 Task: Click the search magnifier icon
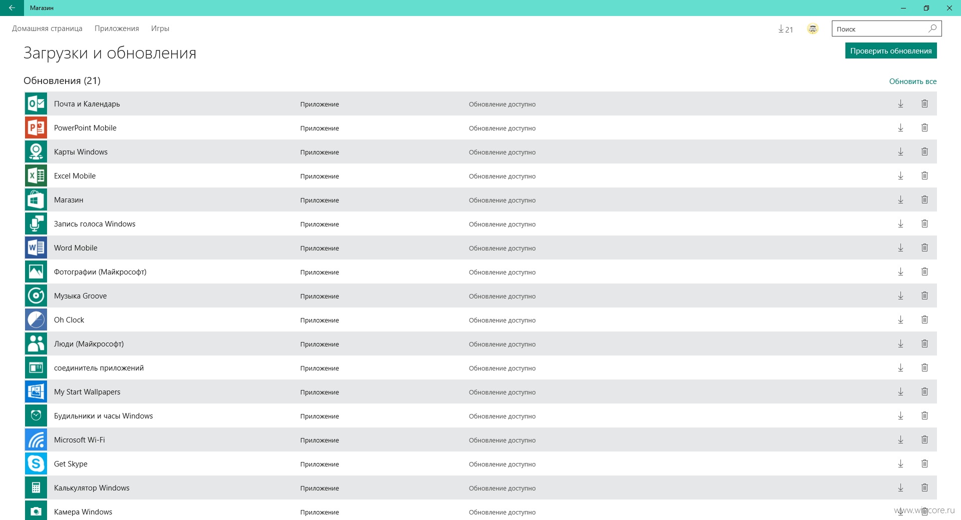(x=932, y=28)
